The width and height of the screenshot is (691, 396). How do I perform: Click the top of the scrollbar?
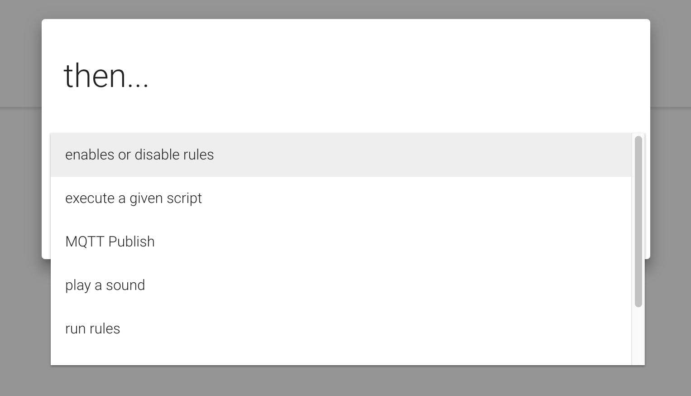638,140
